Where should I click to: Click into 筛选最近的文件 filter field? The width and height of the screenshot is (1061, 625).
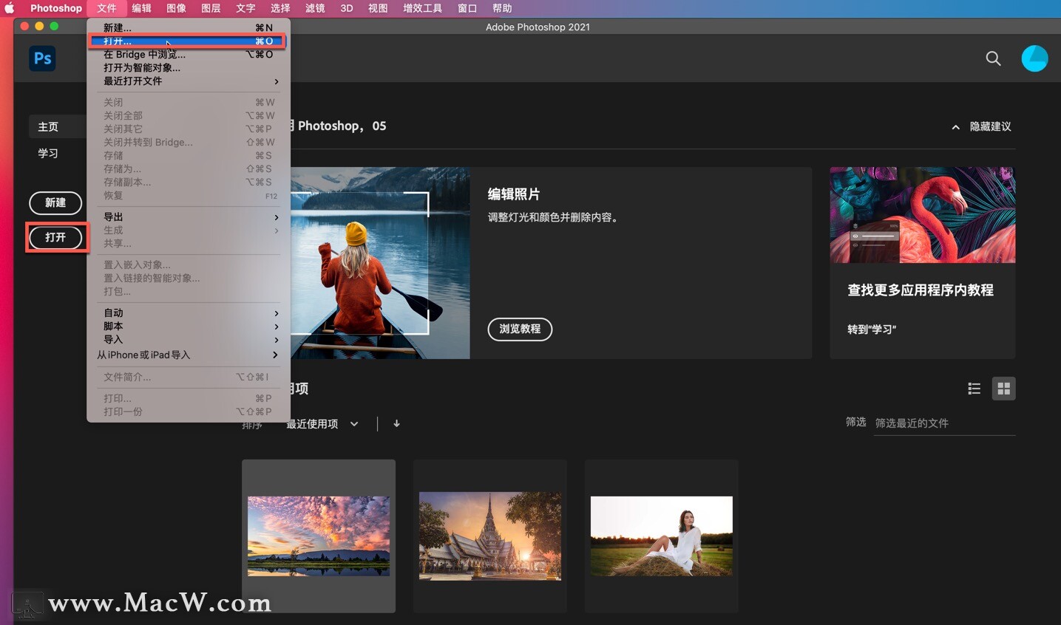coord(944,423)
